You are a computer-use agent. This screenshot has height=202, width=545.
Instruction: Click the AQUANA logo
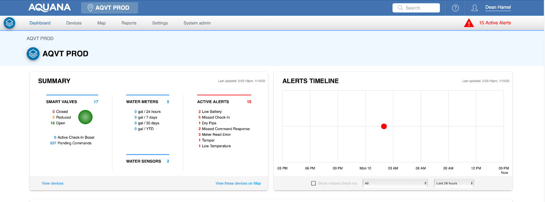[x=49, y=7]
